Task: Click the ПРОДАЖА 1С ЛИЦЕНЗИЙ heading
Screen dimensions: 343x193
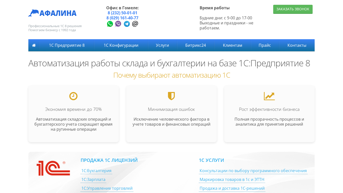Action: 109,160
